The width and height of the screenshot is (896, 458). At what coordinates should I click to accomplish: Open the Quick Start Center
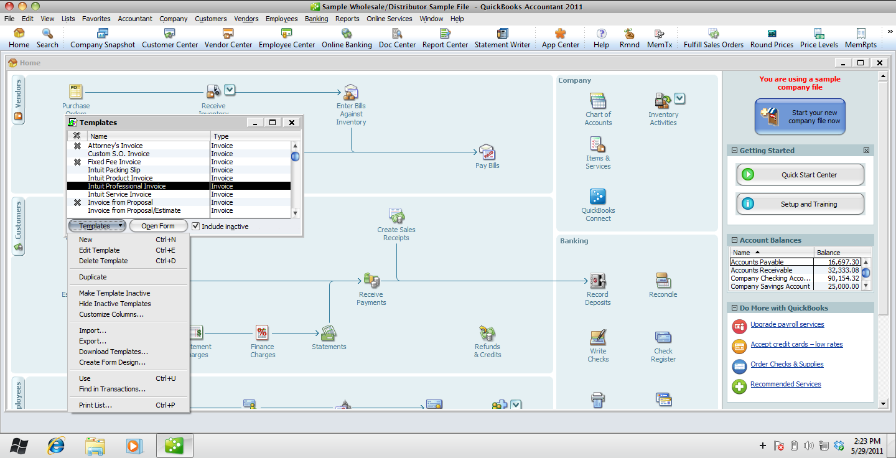(x=800, y=175)
